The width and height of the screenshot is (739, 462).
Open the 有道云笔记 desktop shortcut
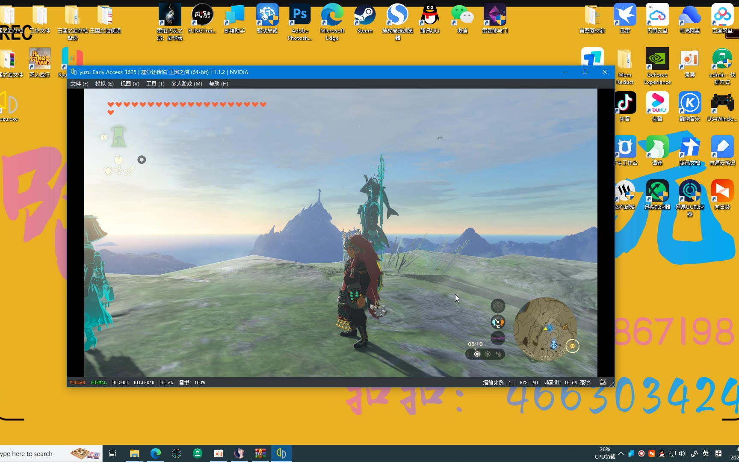pos(722,151)
